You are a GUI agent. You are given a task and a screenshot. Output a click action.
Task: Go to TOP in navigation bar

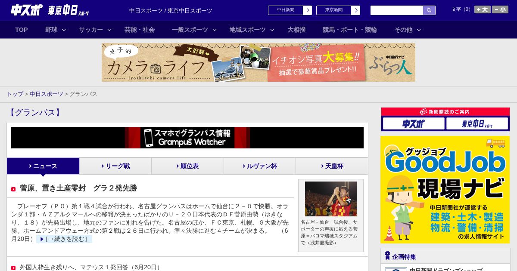coord(22,30)
